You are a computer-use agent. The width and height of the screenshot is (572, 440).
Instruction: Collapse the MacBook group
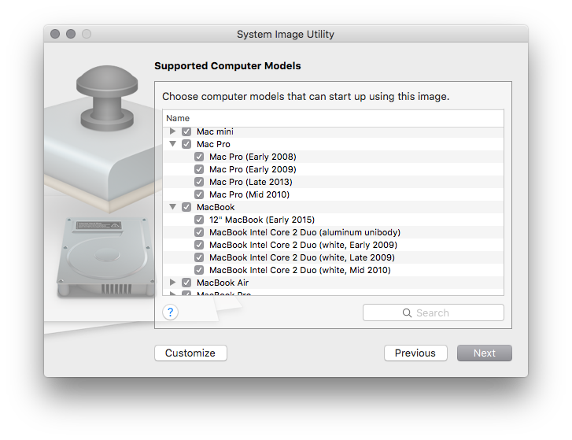coord(173,207)
